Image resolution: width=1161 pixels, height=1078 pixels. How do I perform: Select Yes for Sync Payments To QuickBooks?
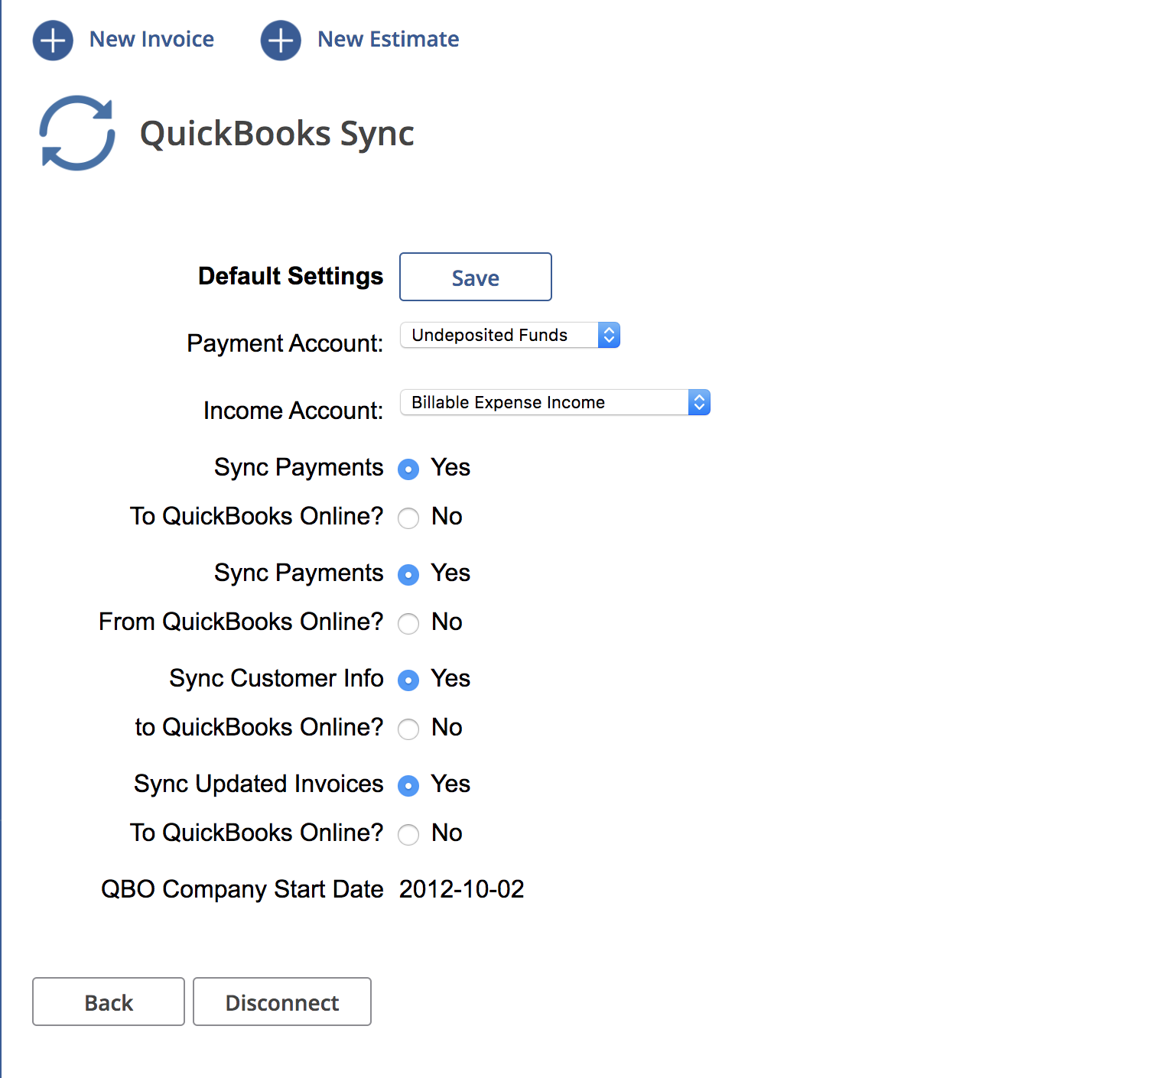(x=408, y=469)
